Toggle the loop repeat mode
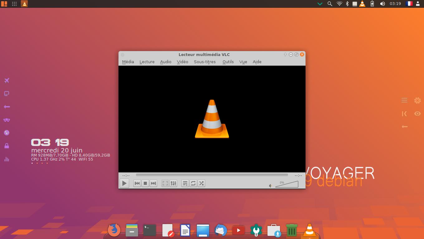The height and width of the screenshot is (239, 424). [193, 183]
